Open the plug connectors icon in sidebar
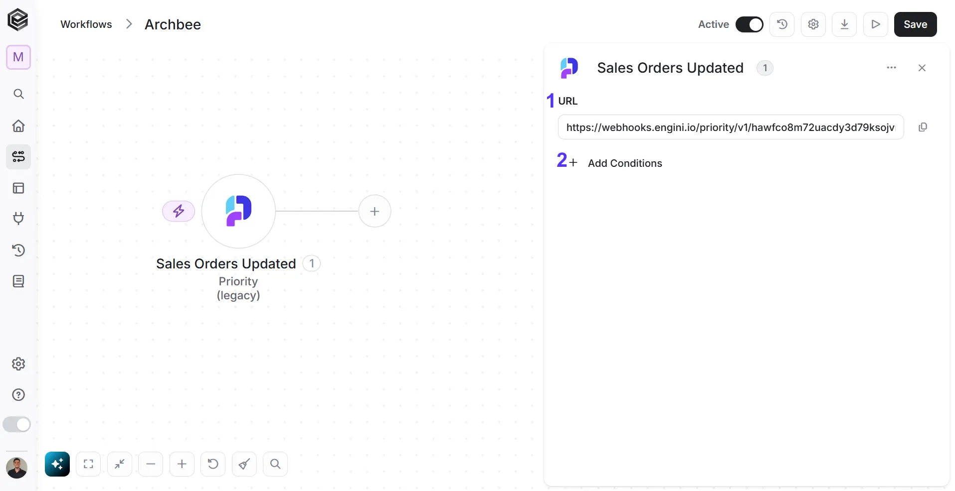The width and height of the screenshot is (955, 491). coord(18,218)
